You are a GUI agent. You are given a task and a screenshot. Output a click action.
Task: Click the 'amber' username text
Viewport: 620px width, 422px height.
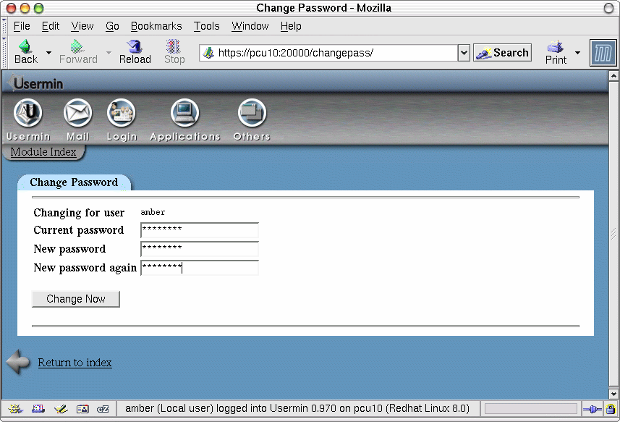coord(153,212)
